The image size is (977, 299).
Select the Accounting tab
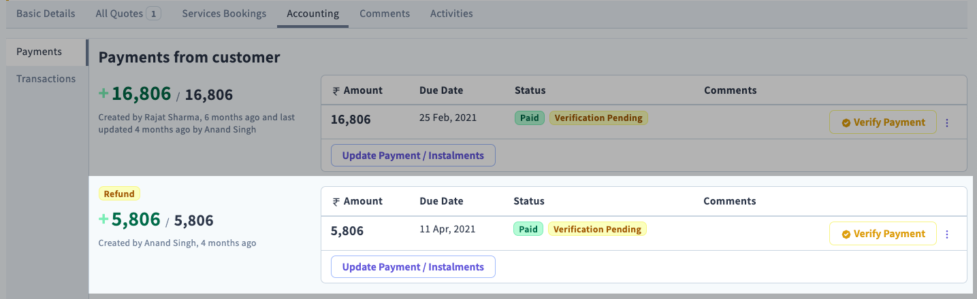(313, 14)
